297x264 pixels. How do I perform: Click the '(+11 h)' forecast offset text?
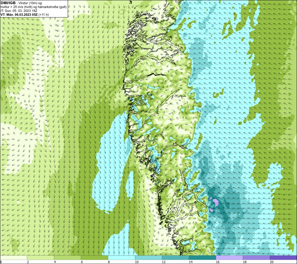pos(44,15)
